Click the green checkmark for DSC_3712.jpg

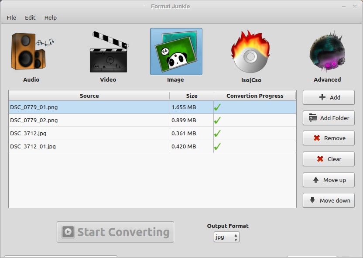(217, 134)
